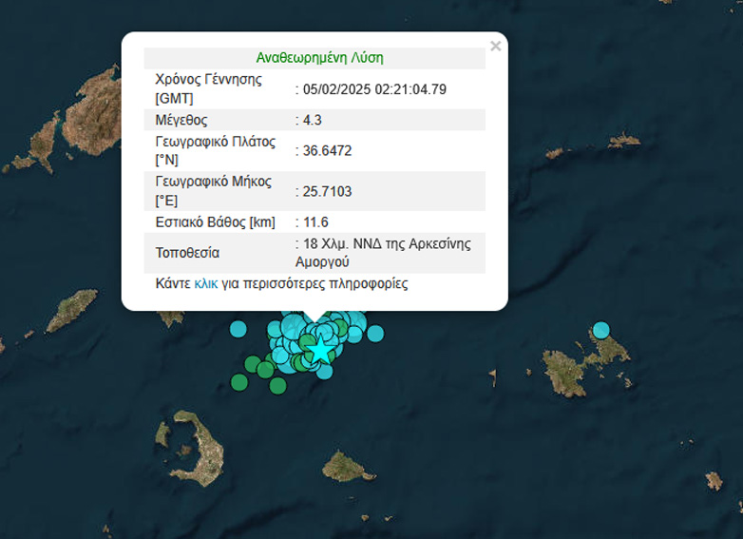This screenshot has width=743, height=539.
Task: Click the 'Αναθεωρημένη Λύση' popup heading
Action: [319, 58]
